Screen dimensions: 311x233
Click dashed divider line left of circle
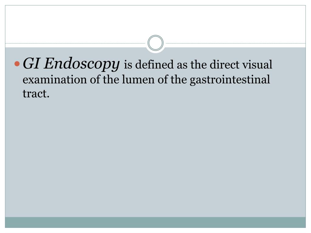pyautogui.click(x=75, y=43)
